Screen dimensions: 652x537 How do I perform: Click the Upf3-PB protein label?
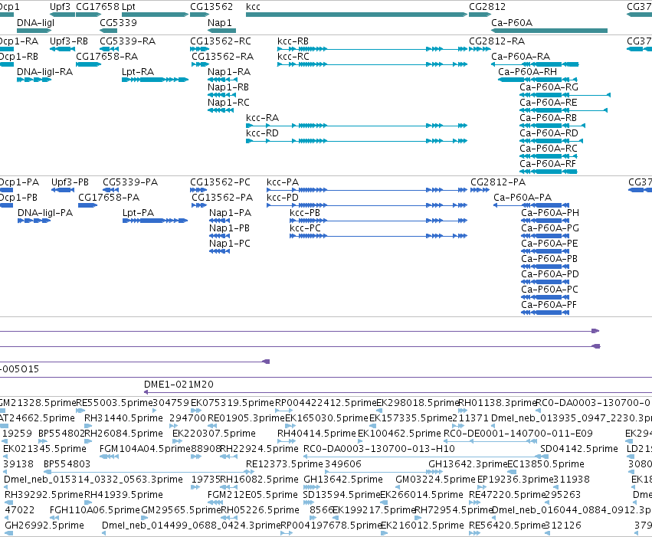70,182
